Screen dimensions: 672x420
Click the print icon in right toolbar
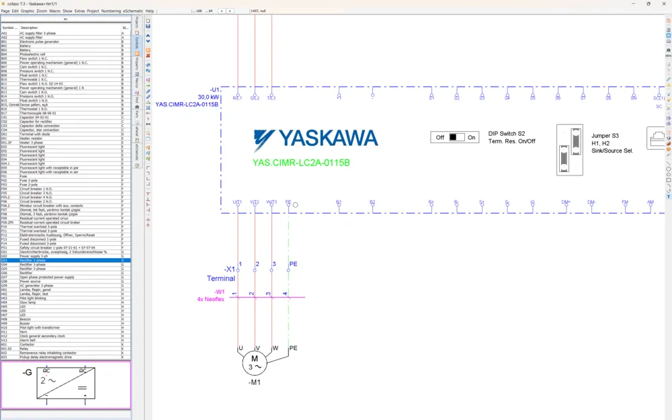(668, 41)
